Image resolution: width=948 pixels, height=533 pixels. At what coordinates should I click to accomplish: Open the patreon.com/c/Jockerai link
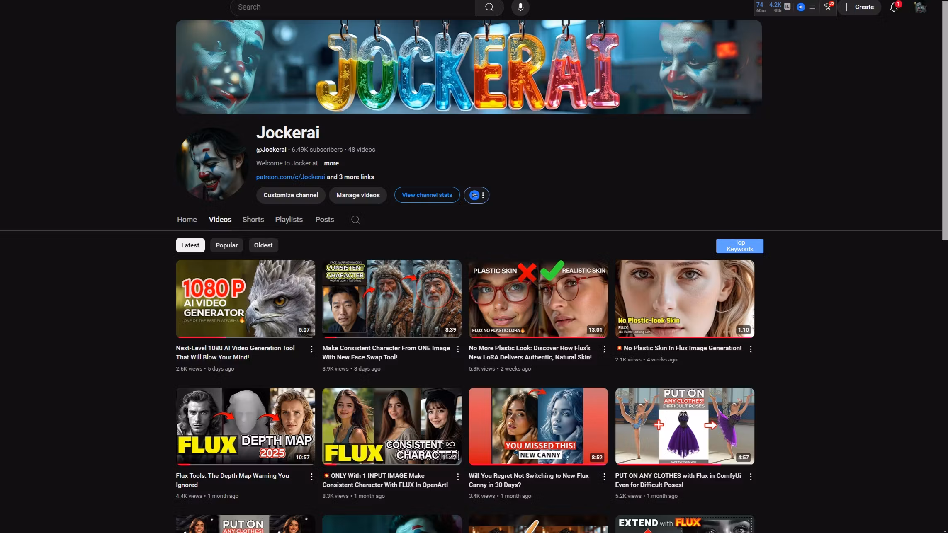[x=291, y=177]
